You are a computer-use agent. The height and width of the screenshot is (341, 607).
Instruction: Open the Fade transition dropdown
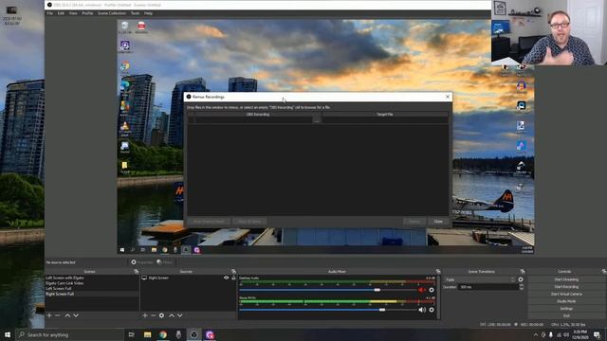click(480, 279)
